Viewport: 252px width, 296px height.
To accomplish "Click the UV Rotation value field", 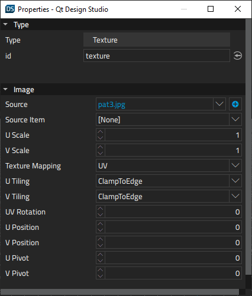I will pos(173,212).
